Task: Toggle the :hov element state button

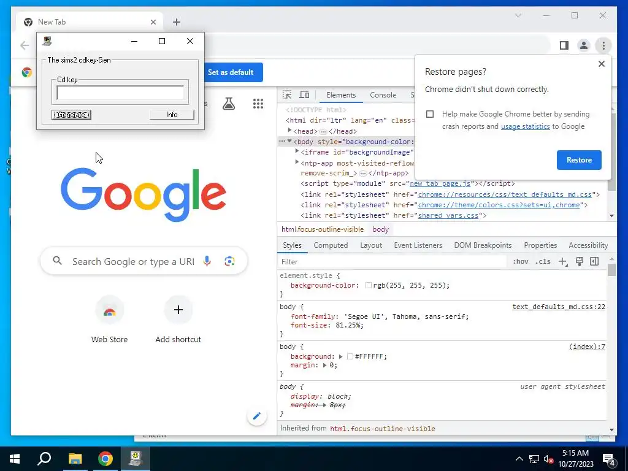Action: tap(520, 261)
